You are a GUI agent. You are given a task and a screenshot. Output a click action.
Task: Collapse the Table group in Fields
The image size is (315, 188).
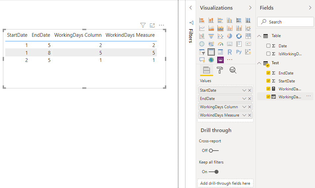(x=259, y=36)
